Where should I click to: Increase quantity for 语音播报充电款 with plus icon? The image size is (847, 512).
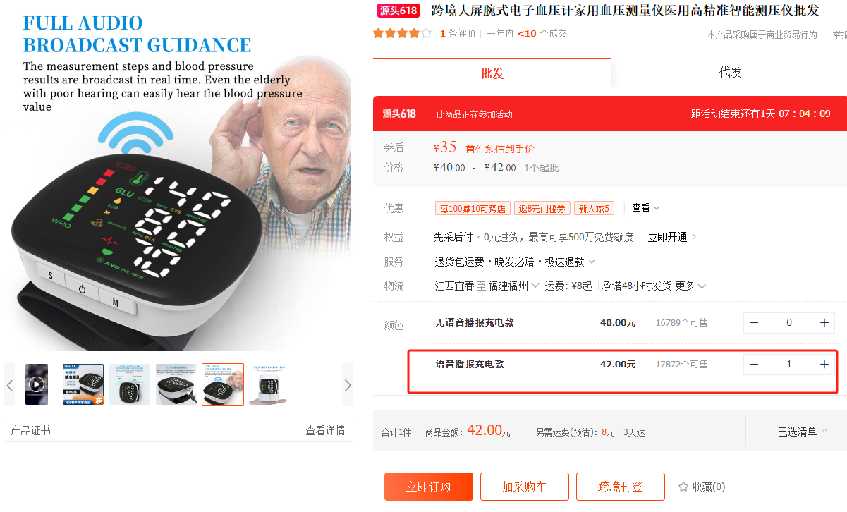point(824,365)
